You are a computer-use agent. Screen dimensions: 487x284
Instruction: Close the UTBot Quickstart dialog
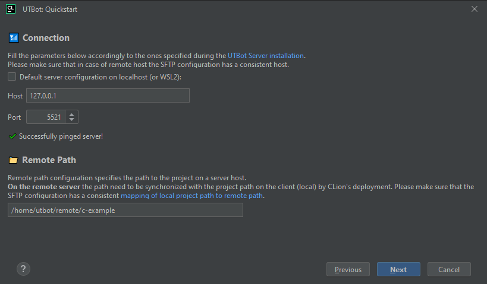[474, 9]
